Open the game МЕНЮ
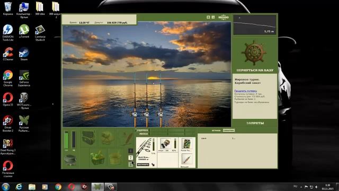Screen dimensions: 339x191 (224, 18)
